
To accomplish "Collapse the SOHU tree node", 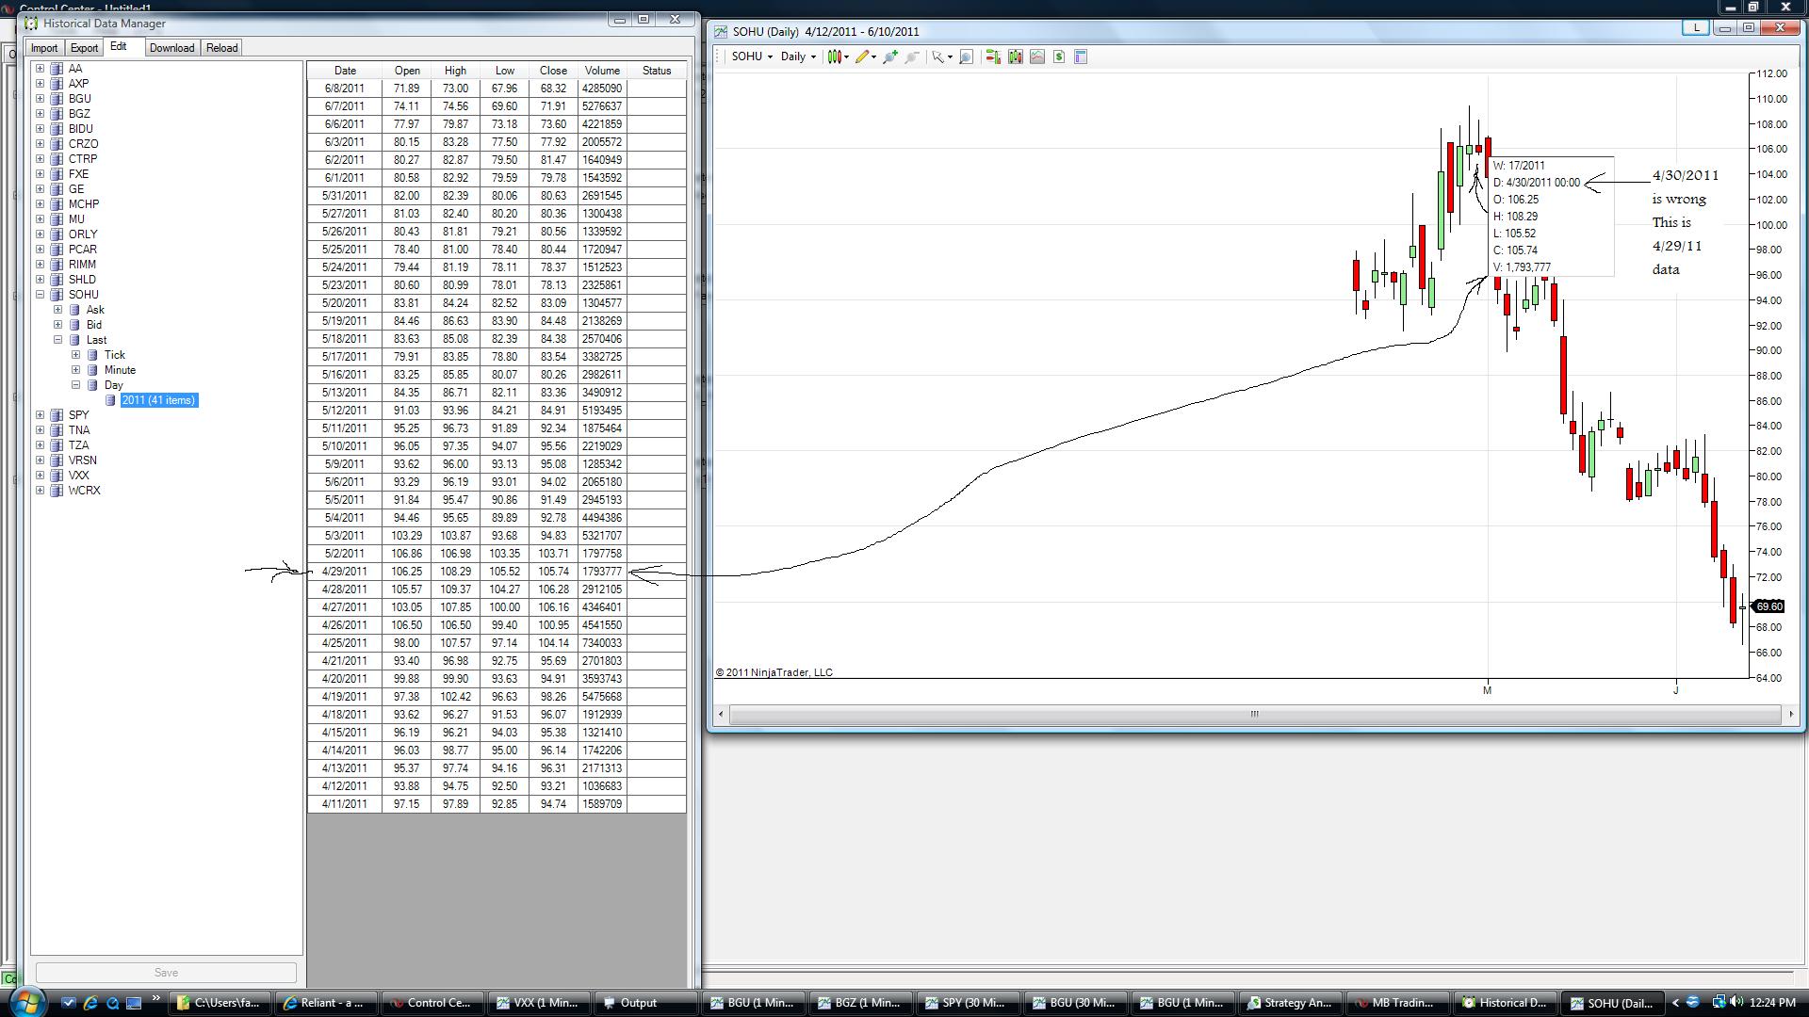I will (41, 295).
